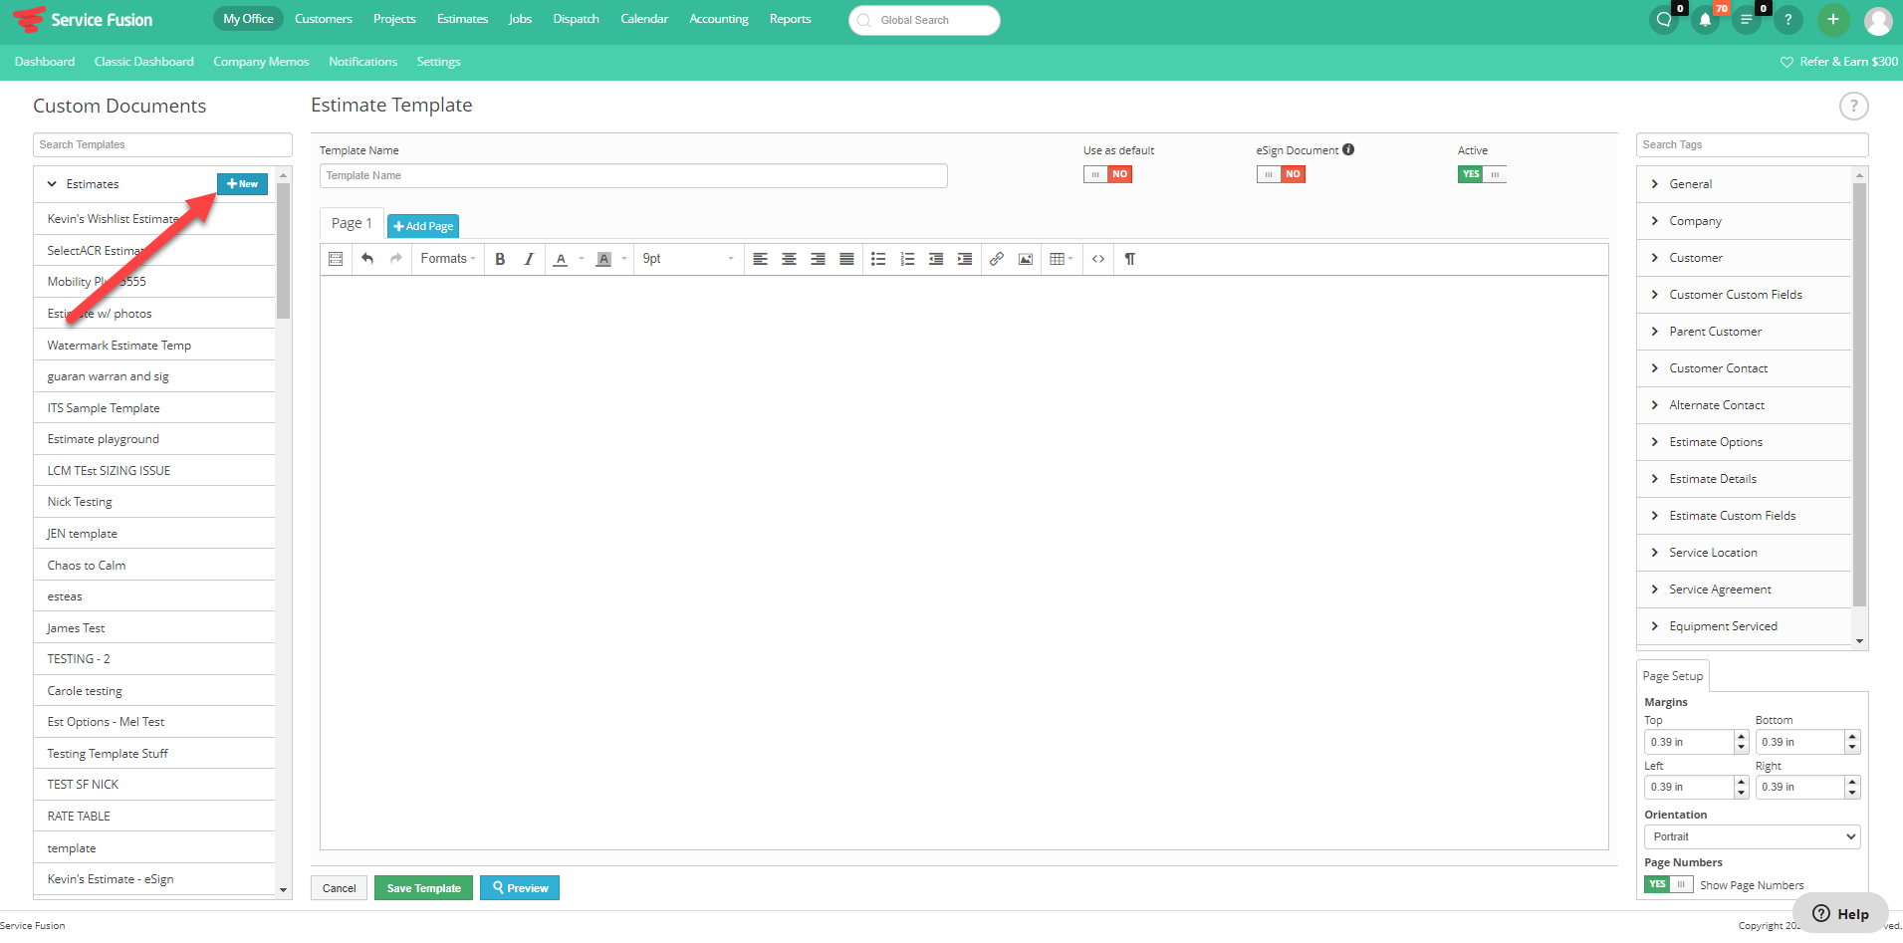Center align text
The image size is (1903, 943).
(789, 259)
